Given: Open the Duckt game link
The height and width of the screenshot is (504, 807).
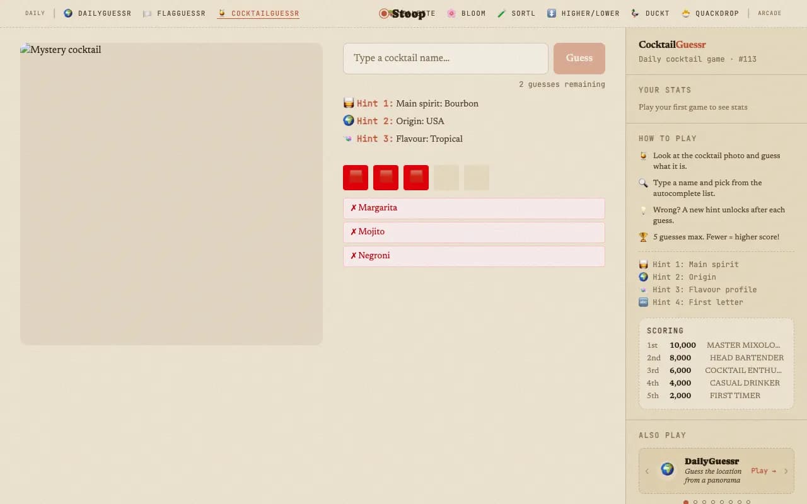Looking at the screenshot, I should click(650, 13).
